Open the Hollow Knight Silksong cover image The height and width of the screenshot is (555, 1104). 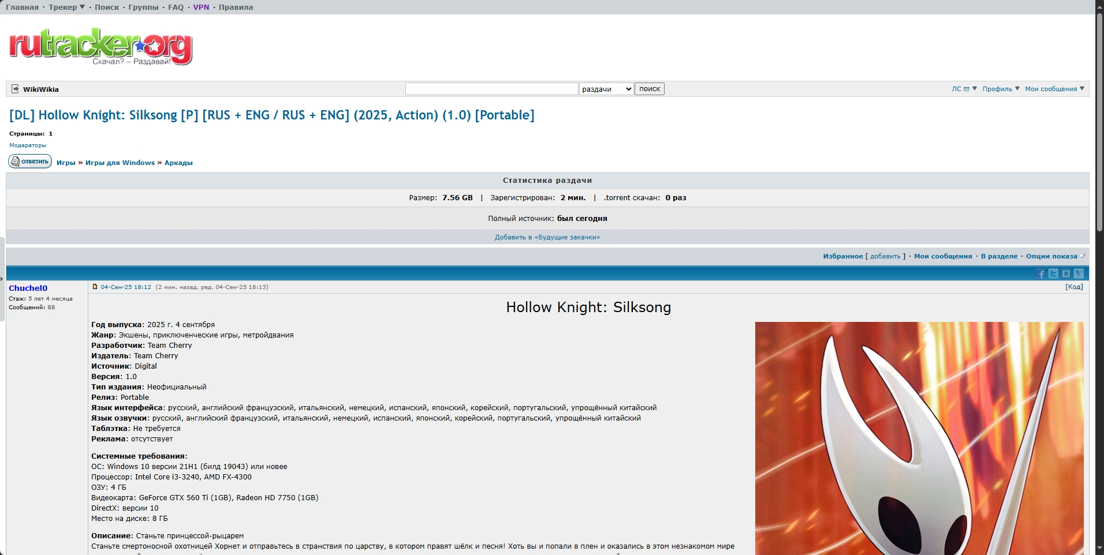[x=919, y=438]
